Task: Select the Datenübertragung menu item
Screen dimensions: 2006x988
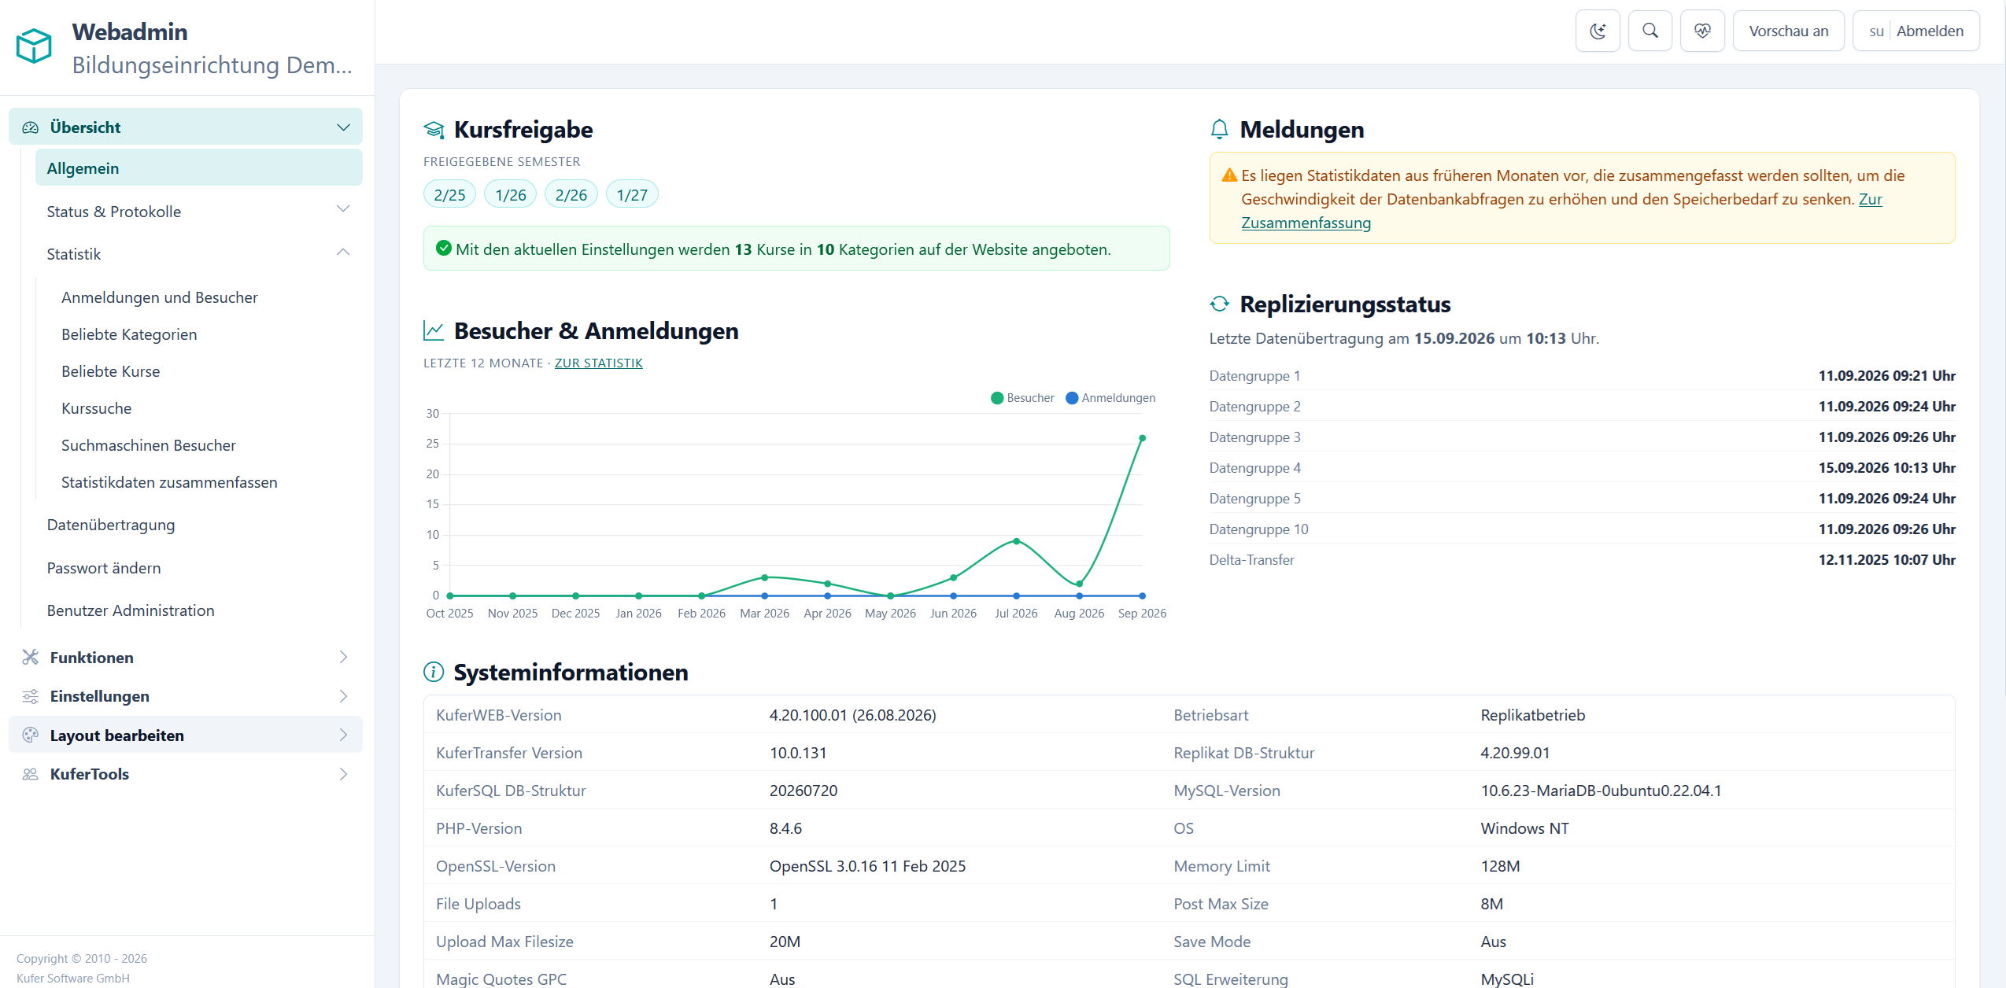Action: [111, 525]
